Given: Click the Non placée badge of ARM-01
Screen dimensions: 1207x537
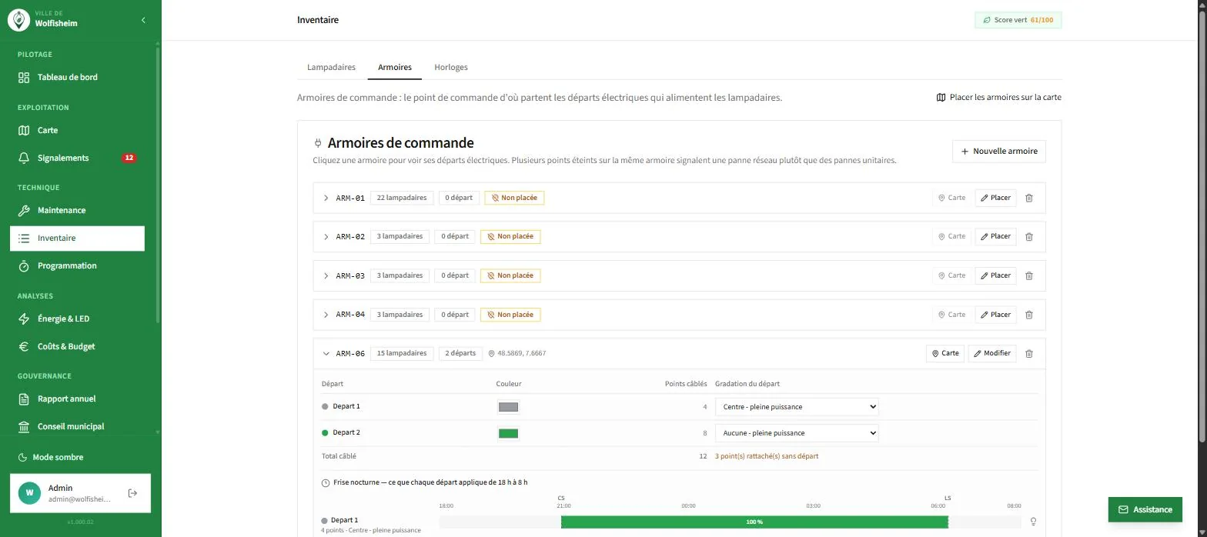Looking at the screenshot, I should coord(514,198).
